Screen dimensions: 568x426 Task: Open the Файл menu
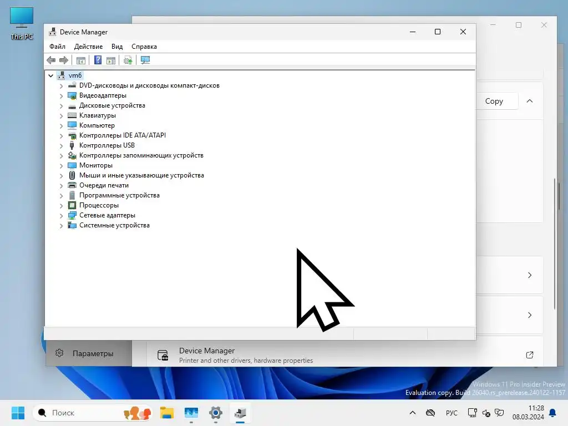pos(57,47)
